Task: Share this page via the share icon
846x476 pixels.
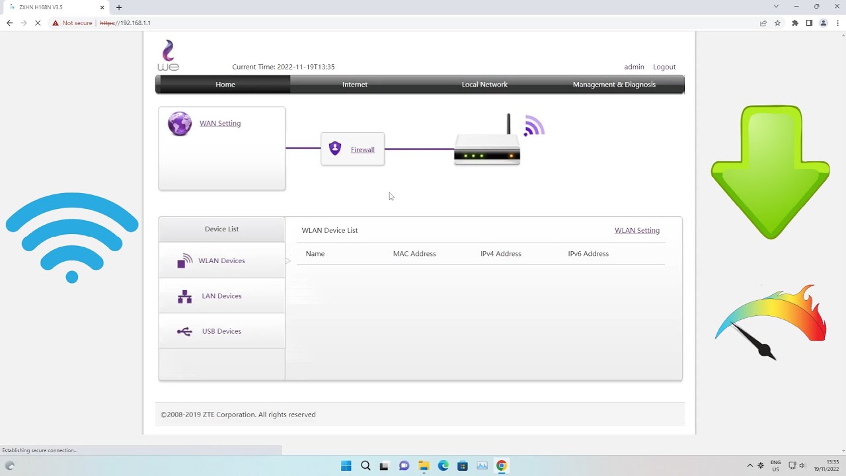Action: click(x=763, y=22)
